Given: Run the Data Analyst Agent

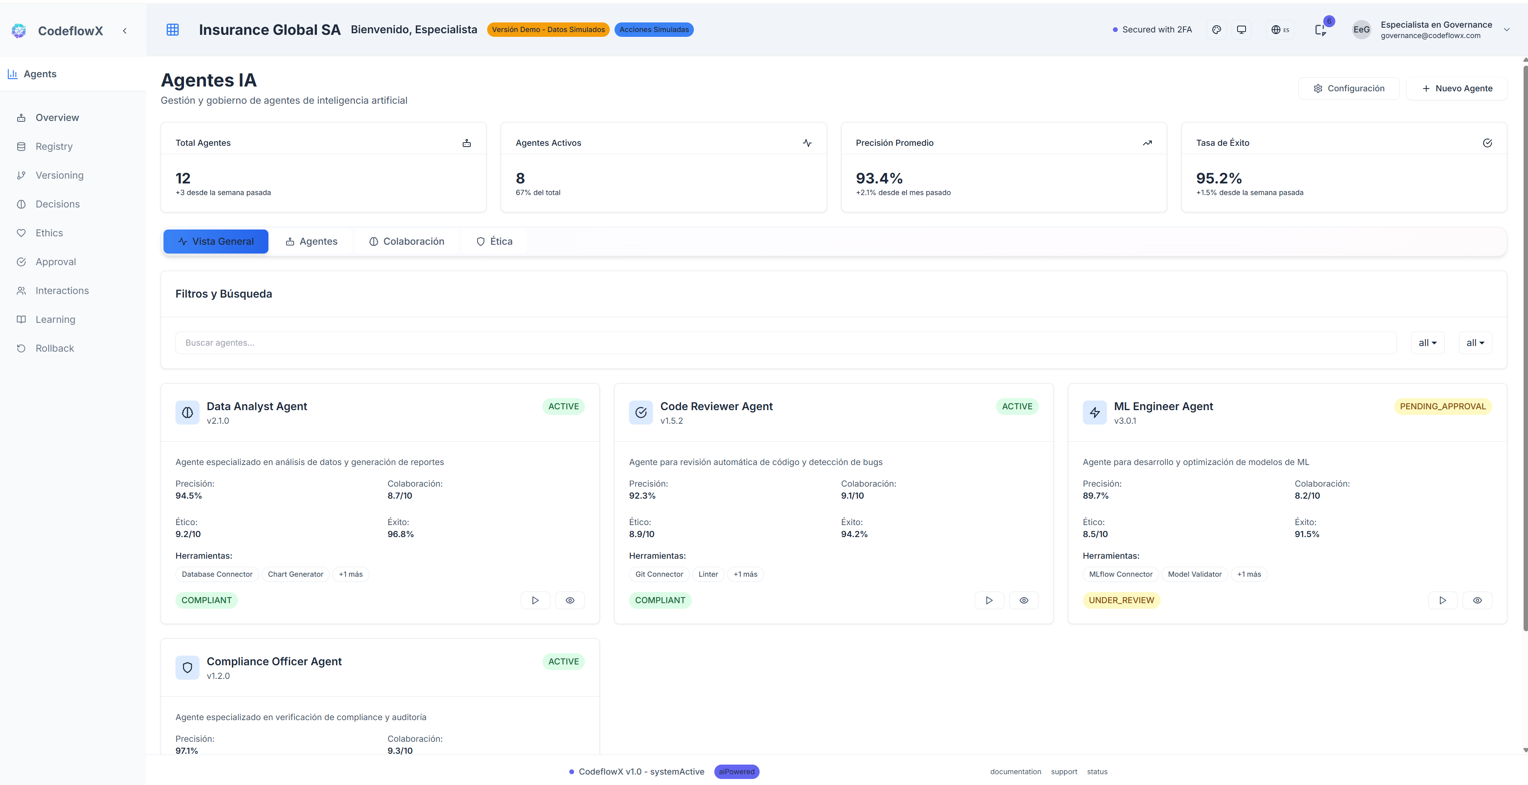Looking at the screenshot, I should click(535, 600).
